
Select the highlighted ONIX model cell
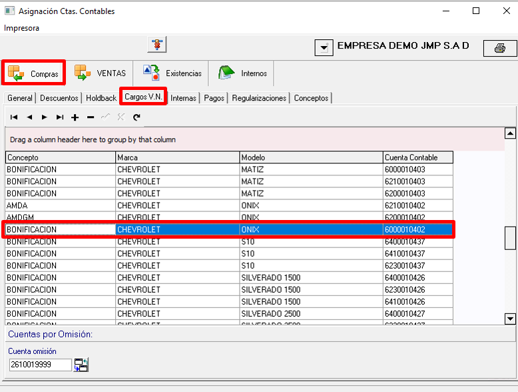[x=311, y=229]
